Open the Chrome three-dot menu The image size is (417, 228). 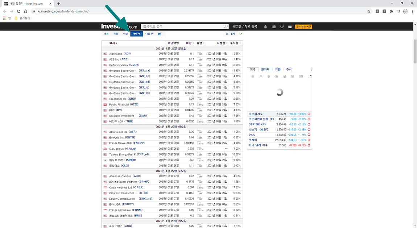click(412, 11)
